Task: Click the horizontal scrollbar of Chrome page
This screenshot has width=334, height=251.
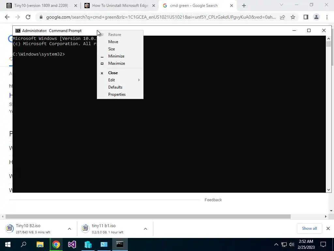Action: coord(148,216)
